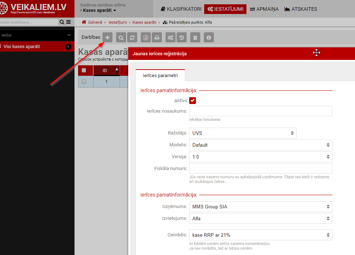Click the plus icon to add a device
Screen dimensions: 355x255
tap(107, 37)
